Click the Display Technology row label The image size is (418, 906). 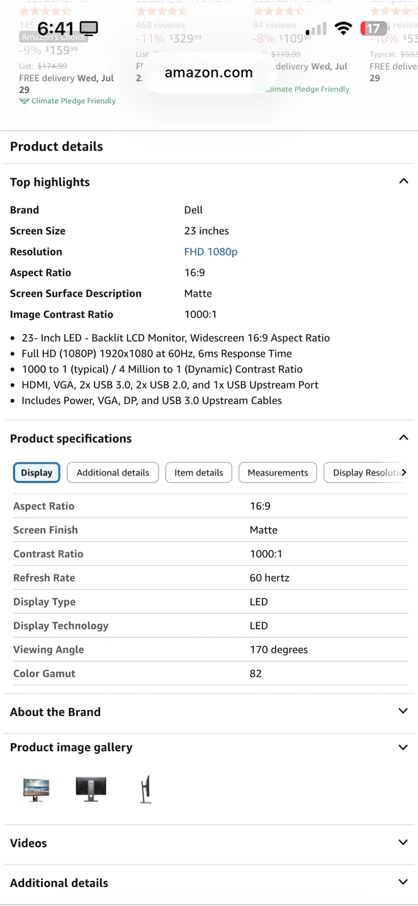(x=61, y=625)
